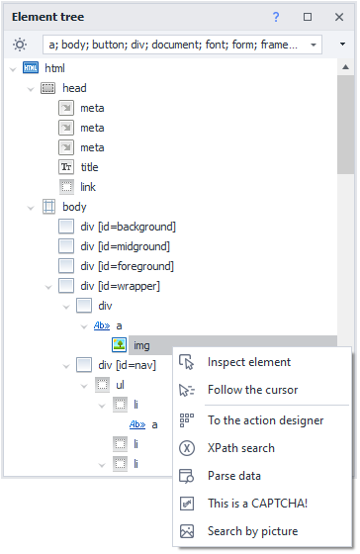Click the html node icon
This screenshot has height=554, width=360.
click(31, 68)
